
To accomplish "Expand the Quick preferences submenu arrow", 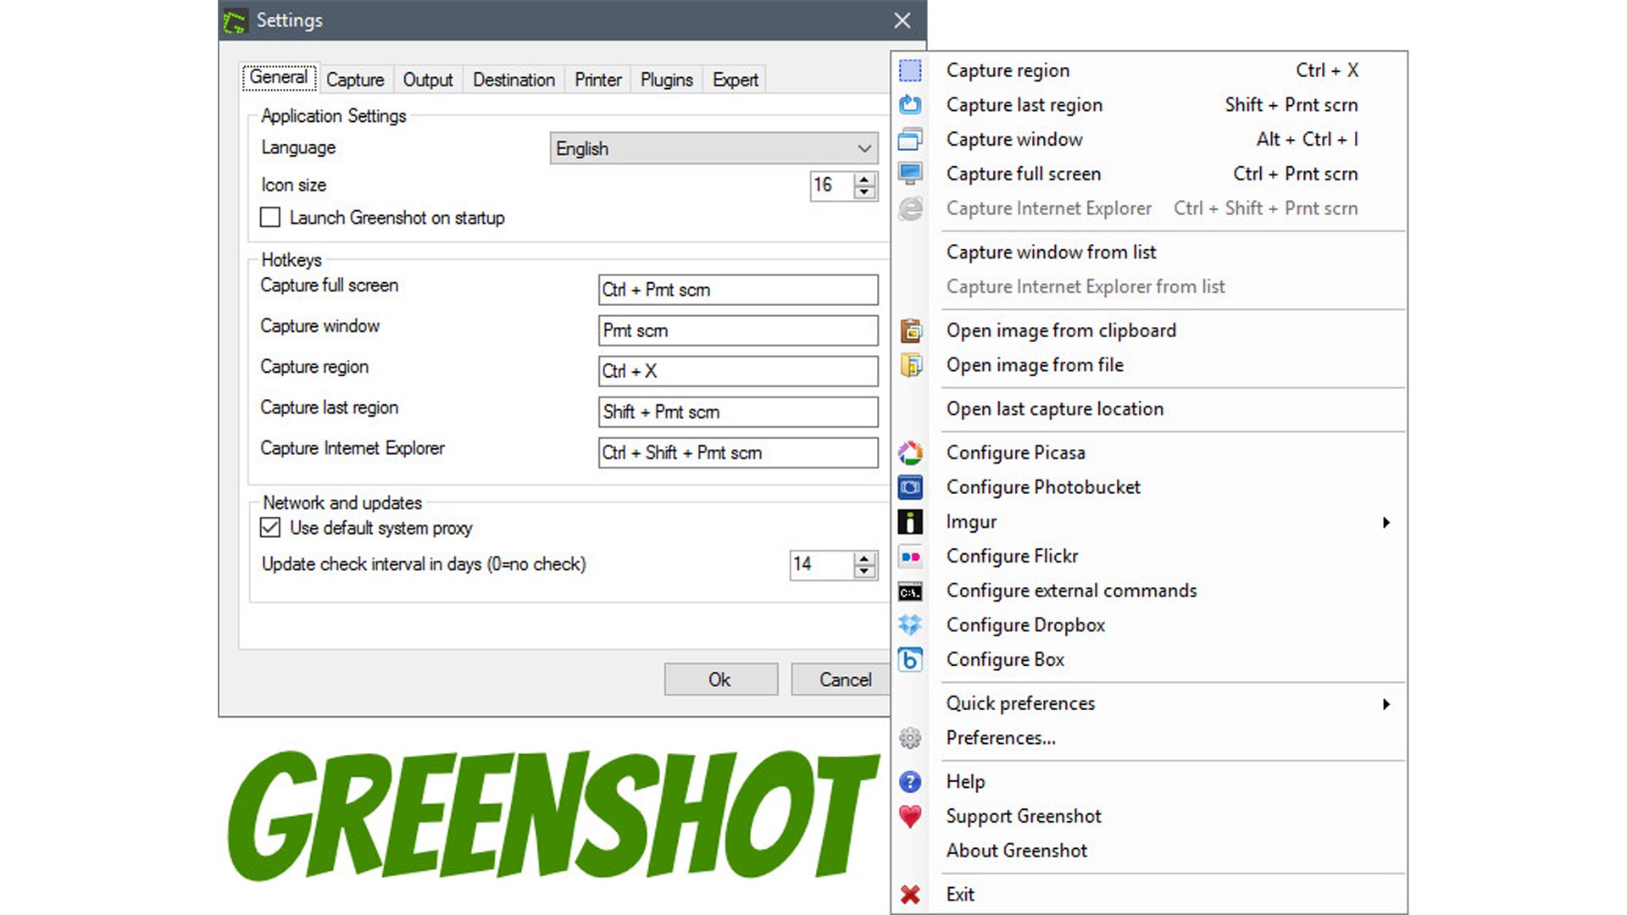I will [x=1386, y=704].
